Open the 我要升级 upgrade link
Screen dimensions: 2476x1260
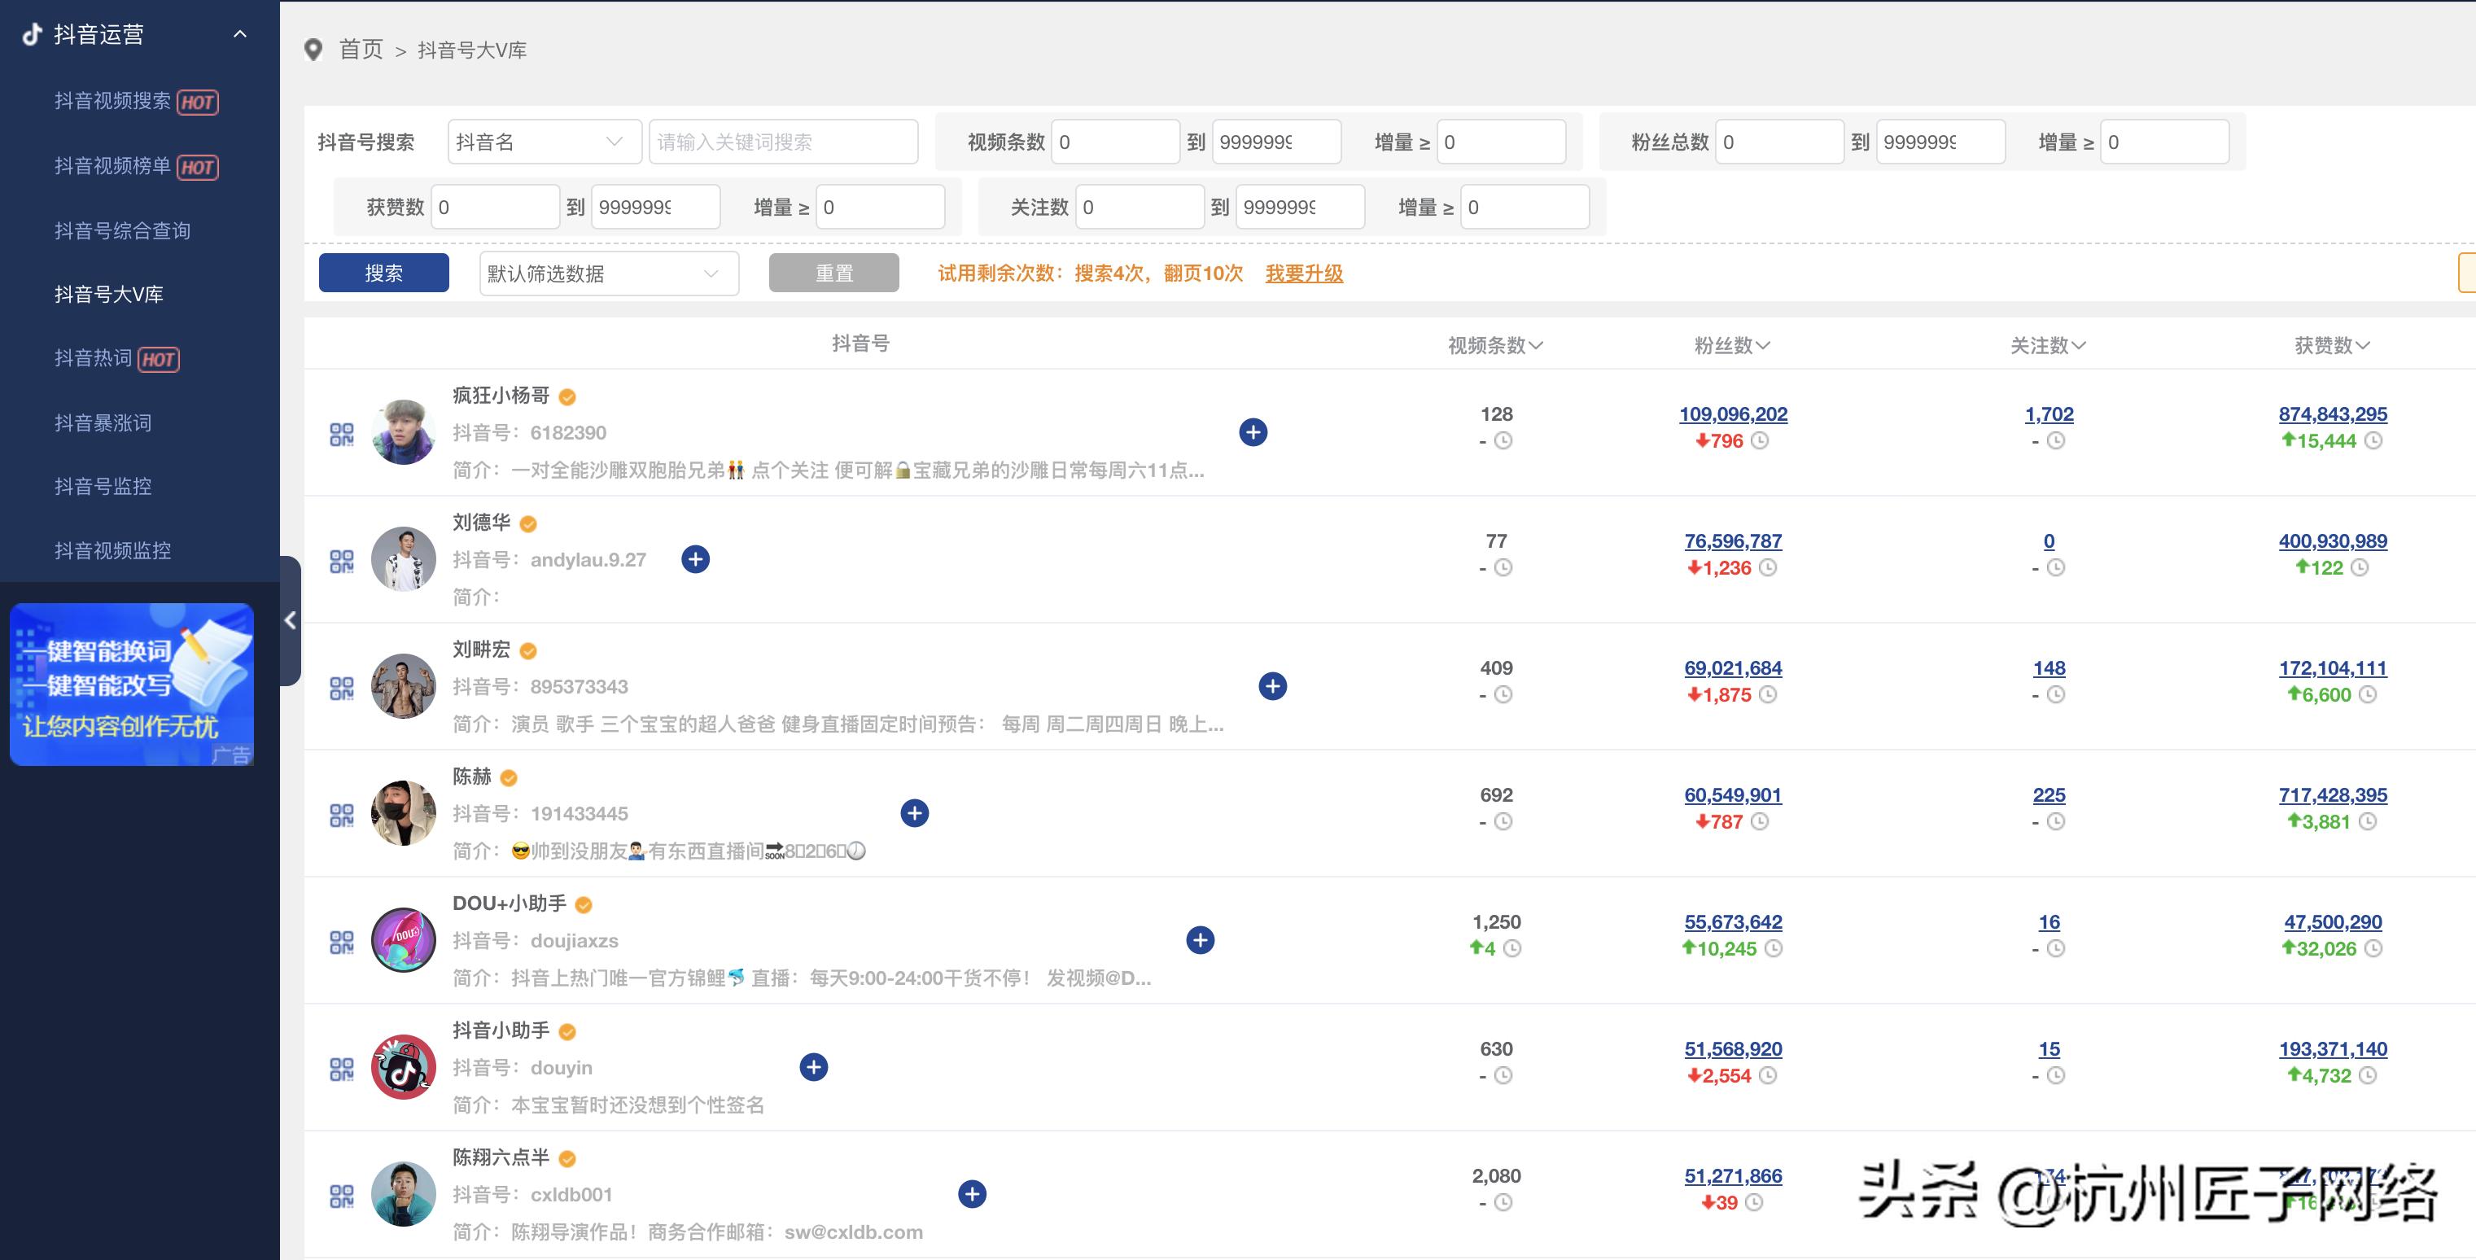tap(1304, 274)
